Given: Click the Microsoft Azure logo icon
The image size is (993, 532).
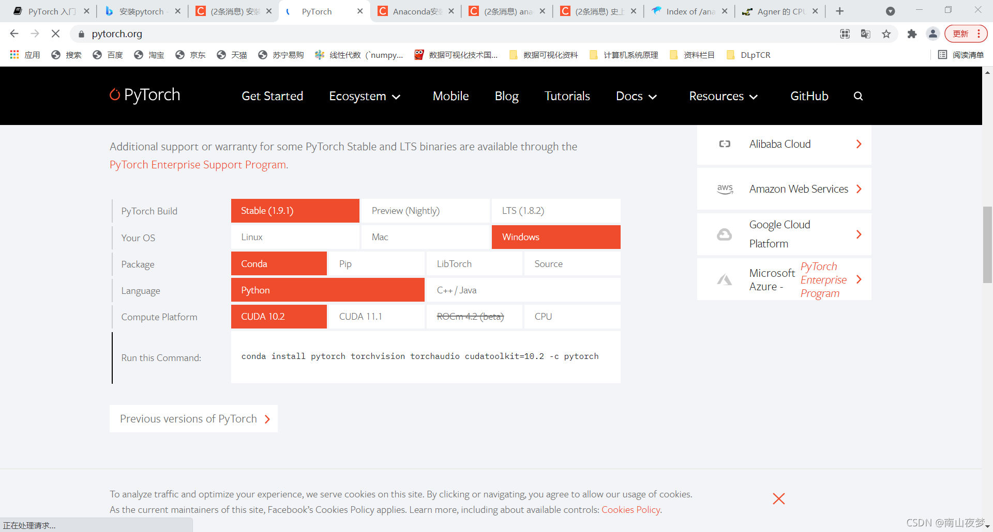Looking at the screenshot, I should 725,280.
